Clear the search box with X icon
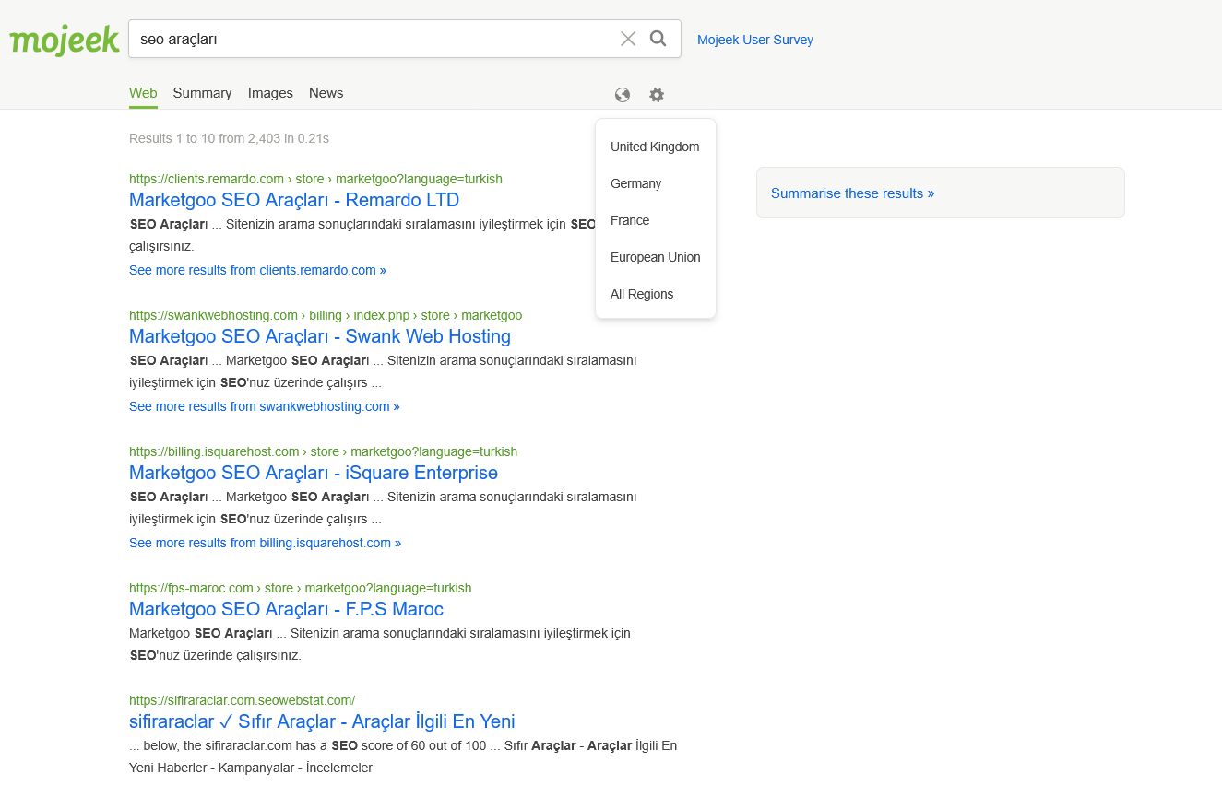 pyautogui.click(x=628, y=39)
